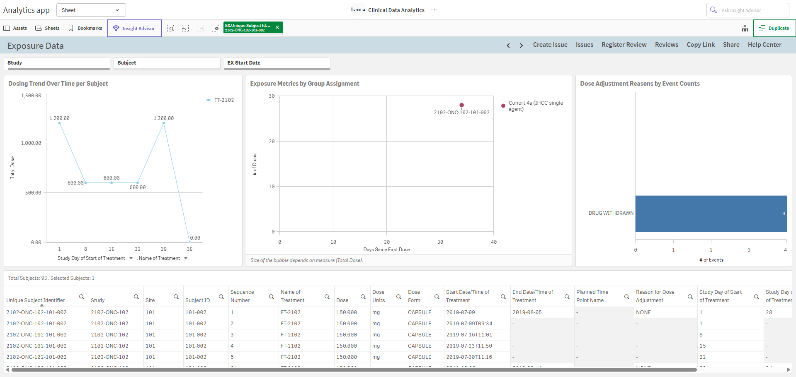
Task: Open the more options ellipsis menu
Action: pyautogui.click(x=434, y=10)
